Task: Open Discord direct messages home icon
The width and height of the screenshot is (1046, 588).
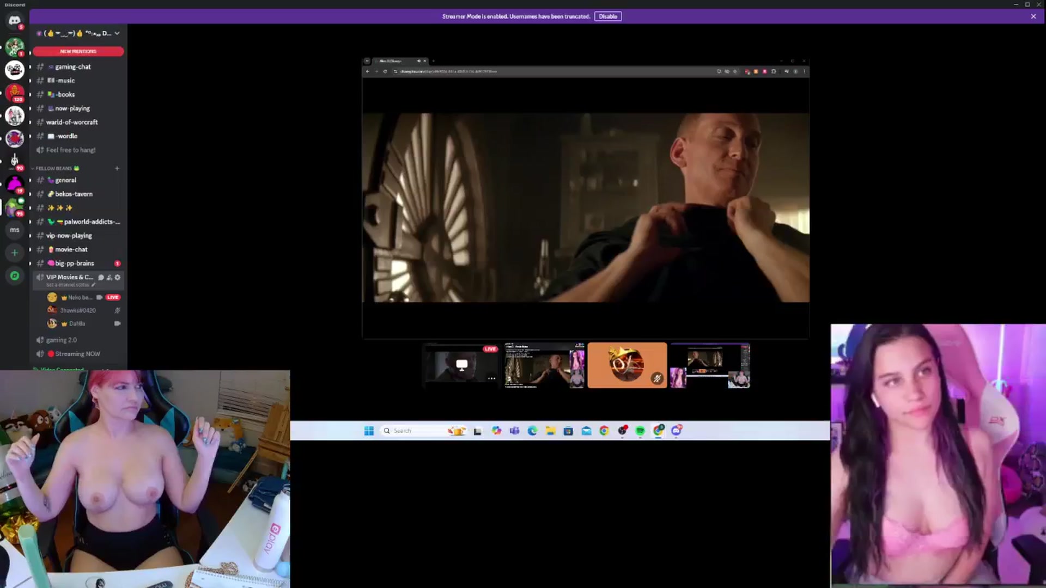Action: tap(15, 21)
